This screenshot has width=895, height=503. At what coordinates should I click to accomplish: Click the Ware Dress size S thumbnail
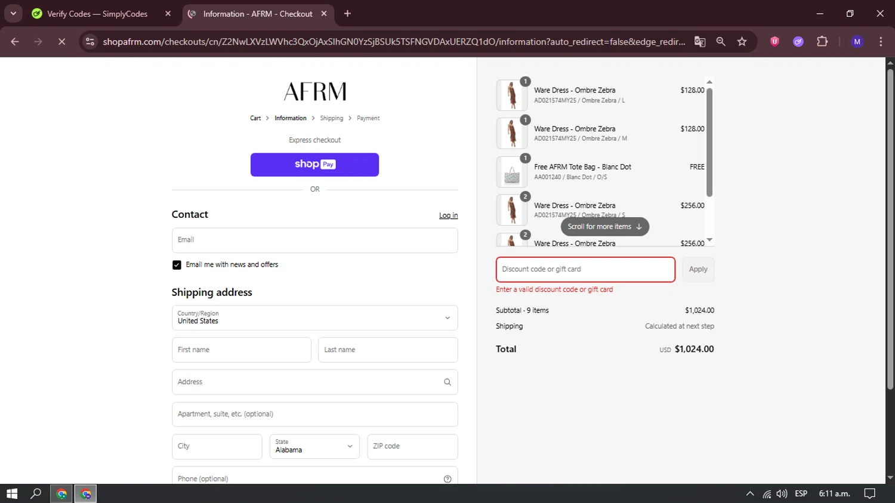point(512,210)
